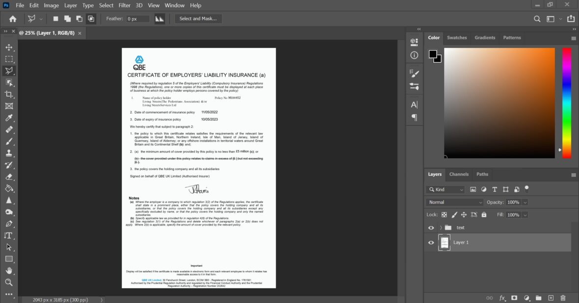
Task: Open the Paragraph panel
Action: 414,117
